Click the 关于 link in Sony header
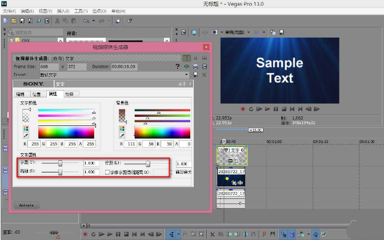 pos(182,84)
